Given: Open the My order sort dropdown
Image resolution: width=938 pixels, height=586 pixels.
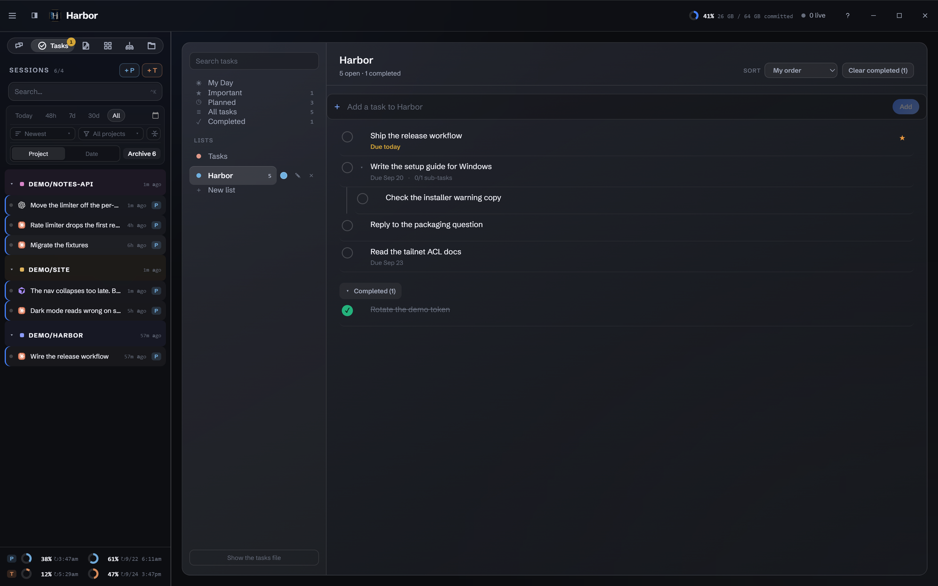Looking at the screenshot, I should click(x=801, y=70).
